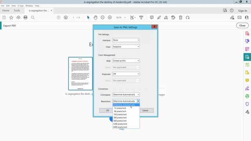Open the View menu
The height and width of the screenshot is (141, 251).
(x=14, y=6)
